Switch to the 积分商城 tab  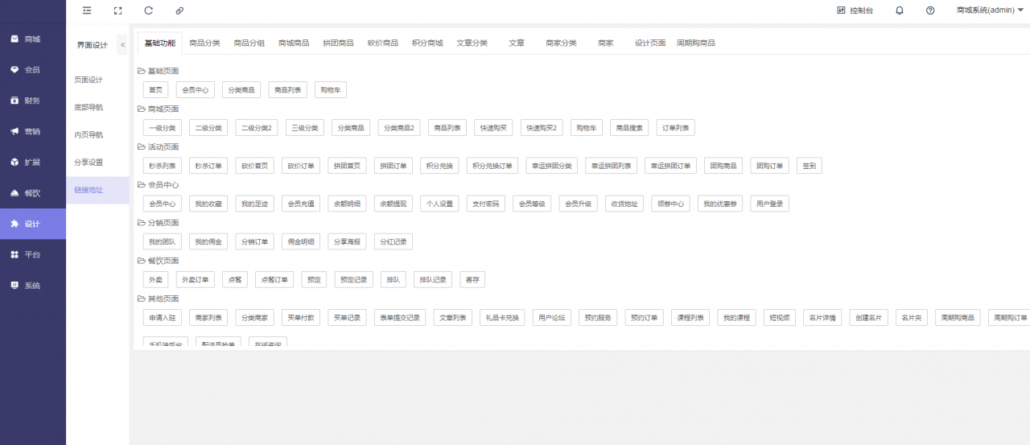(427, 43)
